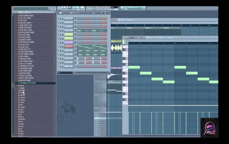This screenshot has width=229, height=144.
Task: Open the Browser panel title menu
Action: click(x=22, y=11)
